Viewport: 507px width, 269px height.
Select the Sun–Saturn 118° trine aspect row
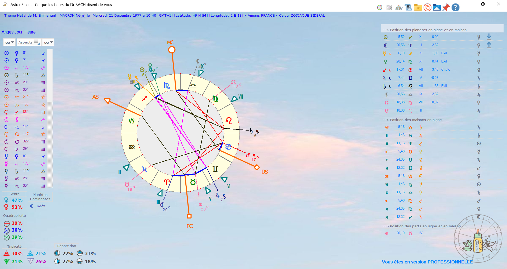(x=25, y=75)
